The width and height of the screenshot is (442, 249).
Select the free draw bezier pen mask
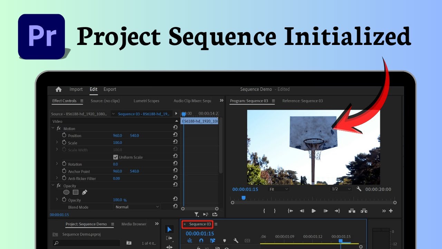click(x=85, y=192)
